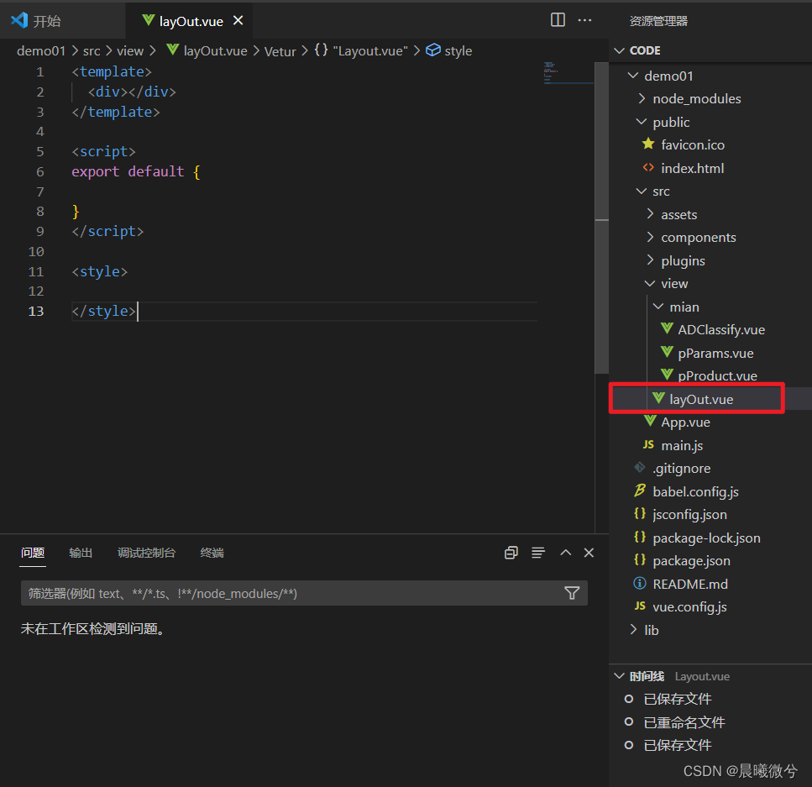Image resolution: width=812 pixels, height=787 pixels.
Task: Expand the plugins folder
Action: (x=650, y=260)
